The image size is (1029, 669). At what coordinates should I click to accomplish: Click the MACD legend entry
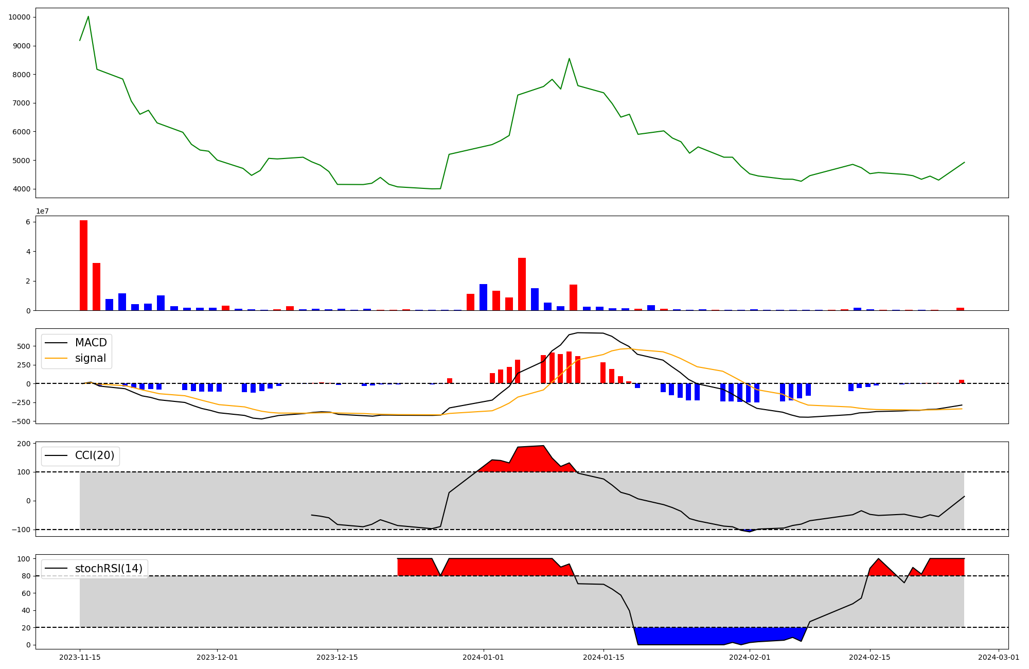tap(91, 343)
